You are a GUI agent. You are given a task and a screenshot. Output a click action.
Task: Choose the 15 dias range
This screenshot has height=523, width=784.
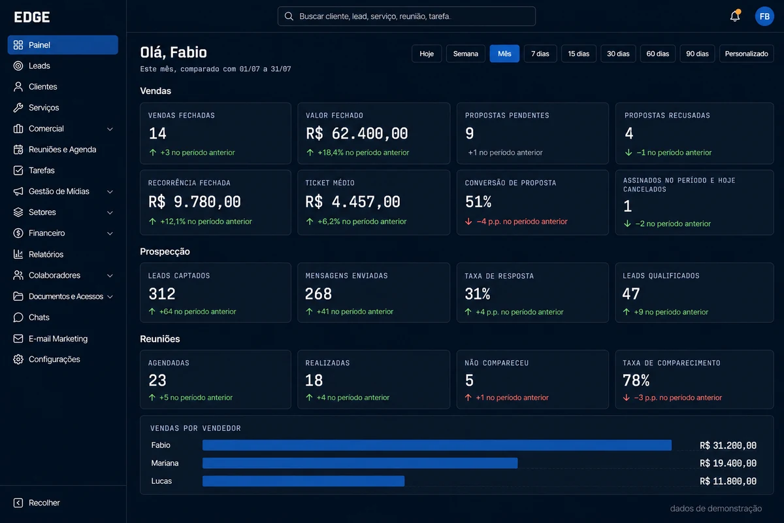tap(579, 54)
